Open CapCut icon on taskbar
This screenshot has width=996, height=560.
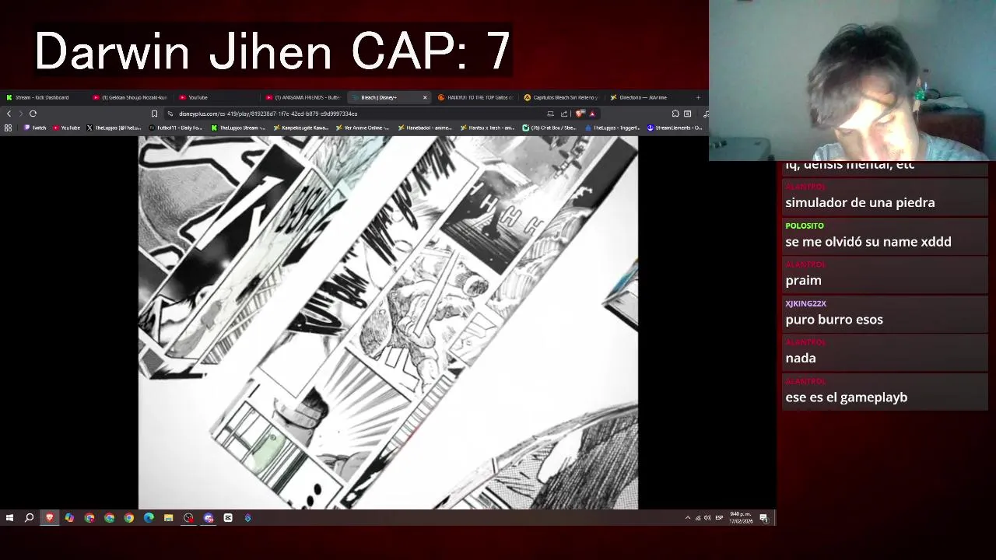coord(228,518)
